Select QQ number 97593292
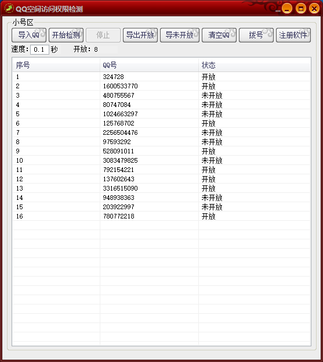 tap(117, 142)
